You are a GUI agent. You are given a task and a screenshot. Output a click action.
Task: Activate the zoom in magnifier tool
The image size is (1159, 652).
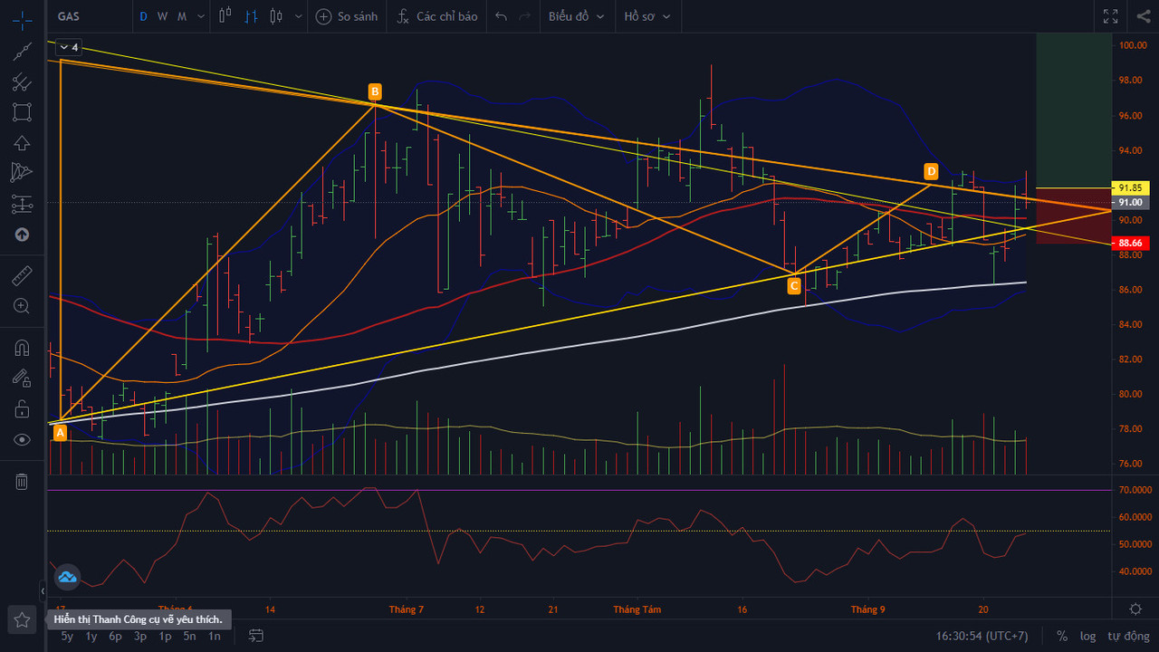(22, 306)
